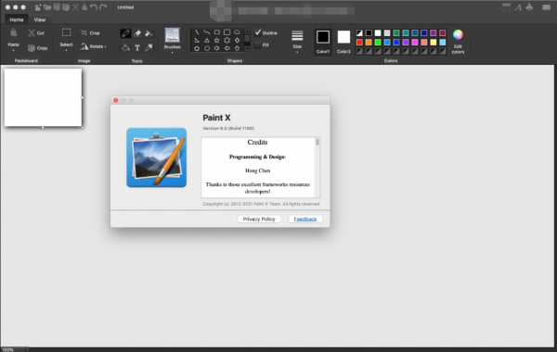
Task: Enable the Fill checkbox
Action: tap(258, 45)
